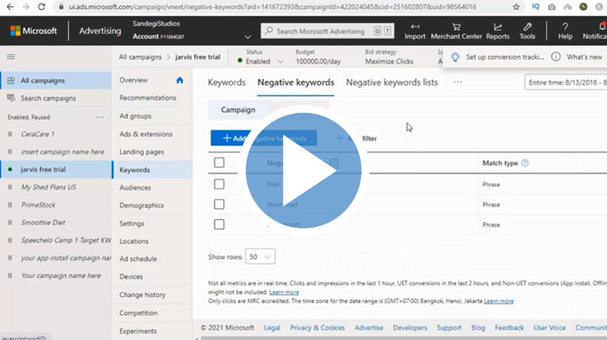
Task: Open Change history page
Action: [143, 295]
